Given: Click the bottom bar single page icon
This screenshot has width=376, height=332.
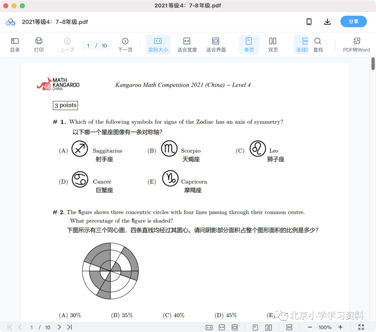Looking at the screenshot, I should coord(255,327).
